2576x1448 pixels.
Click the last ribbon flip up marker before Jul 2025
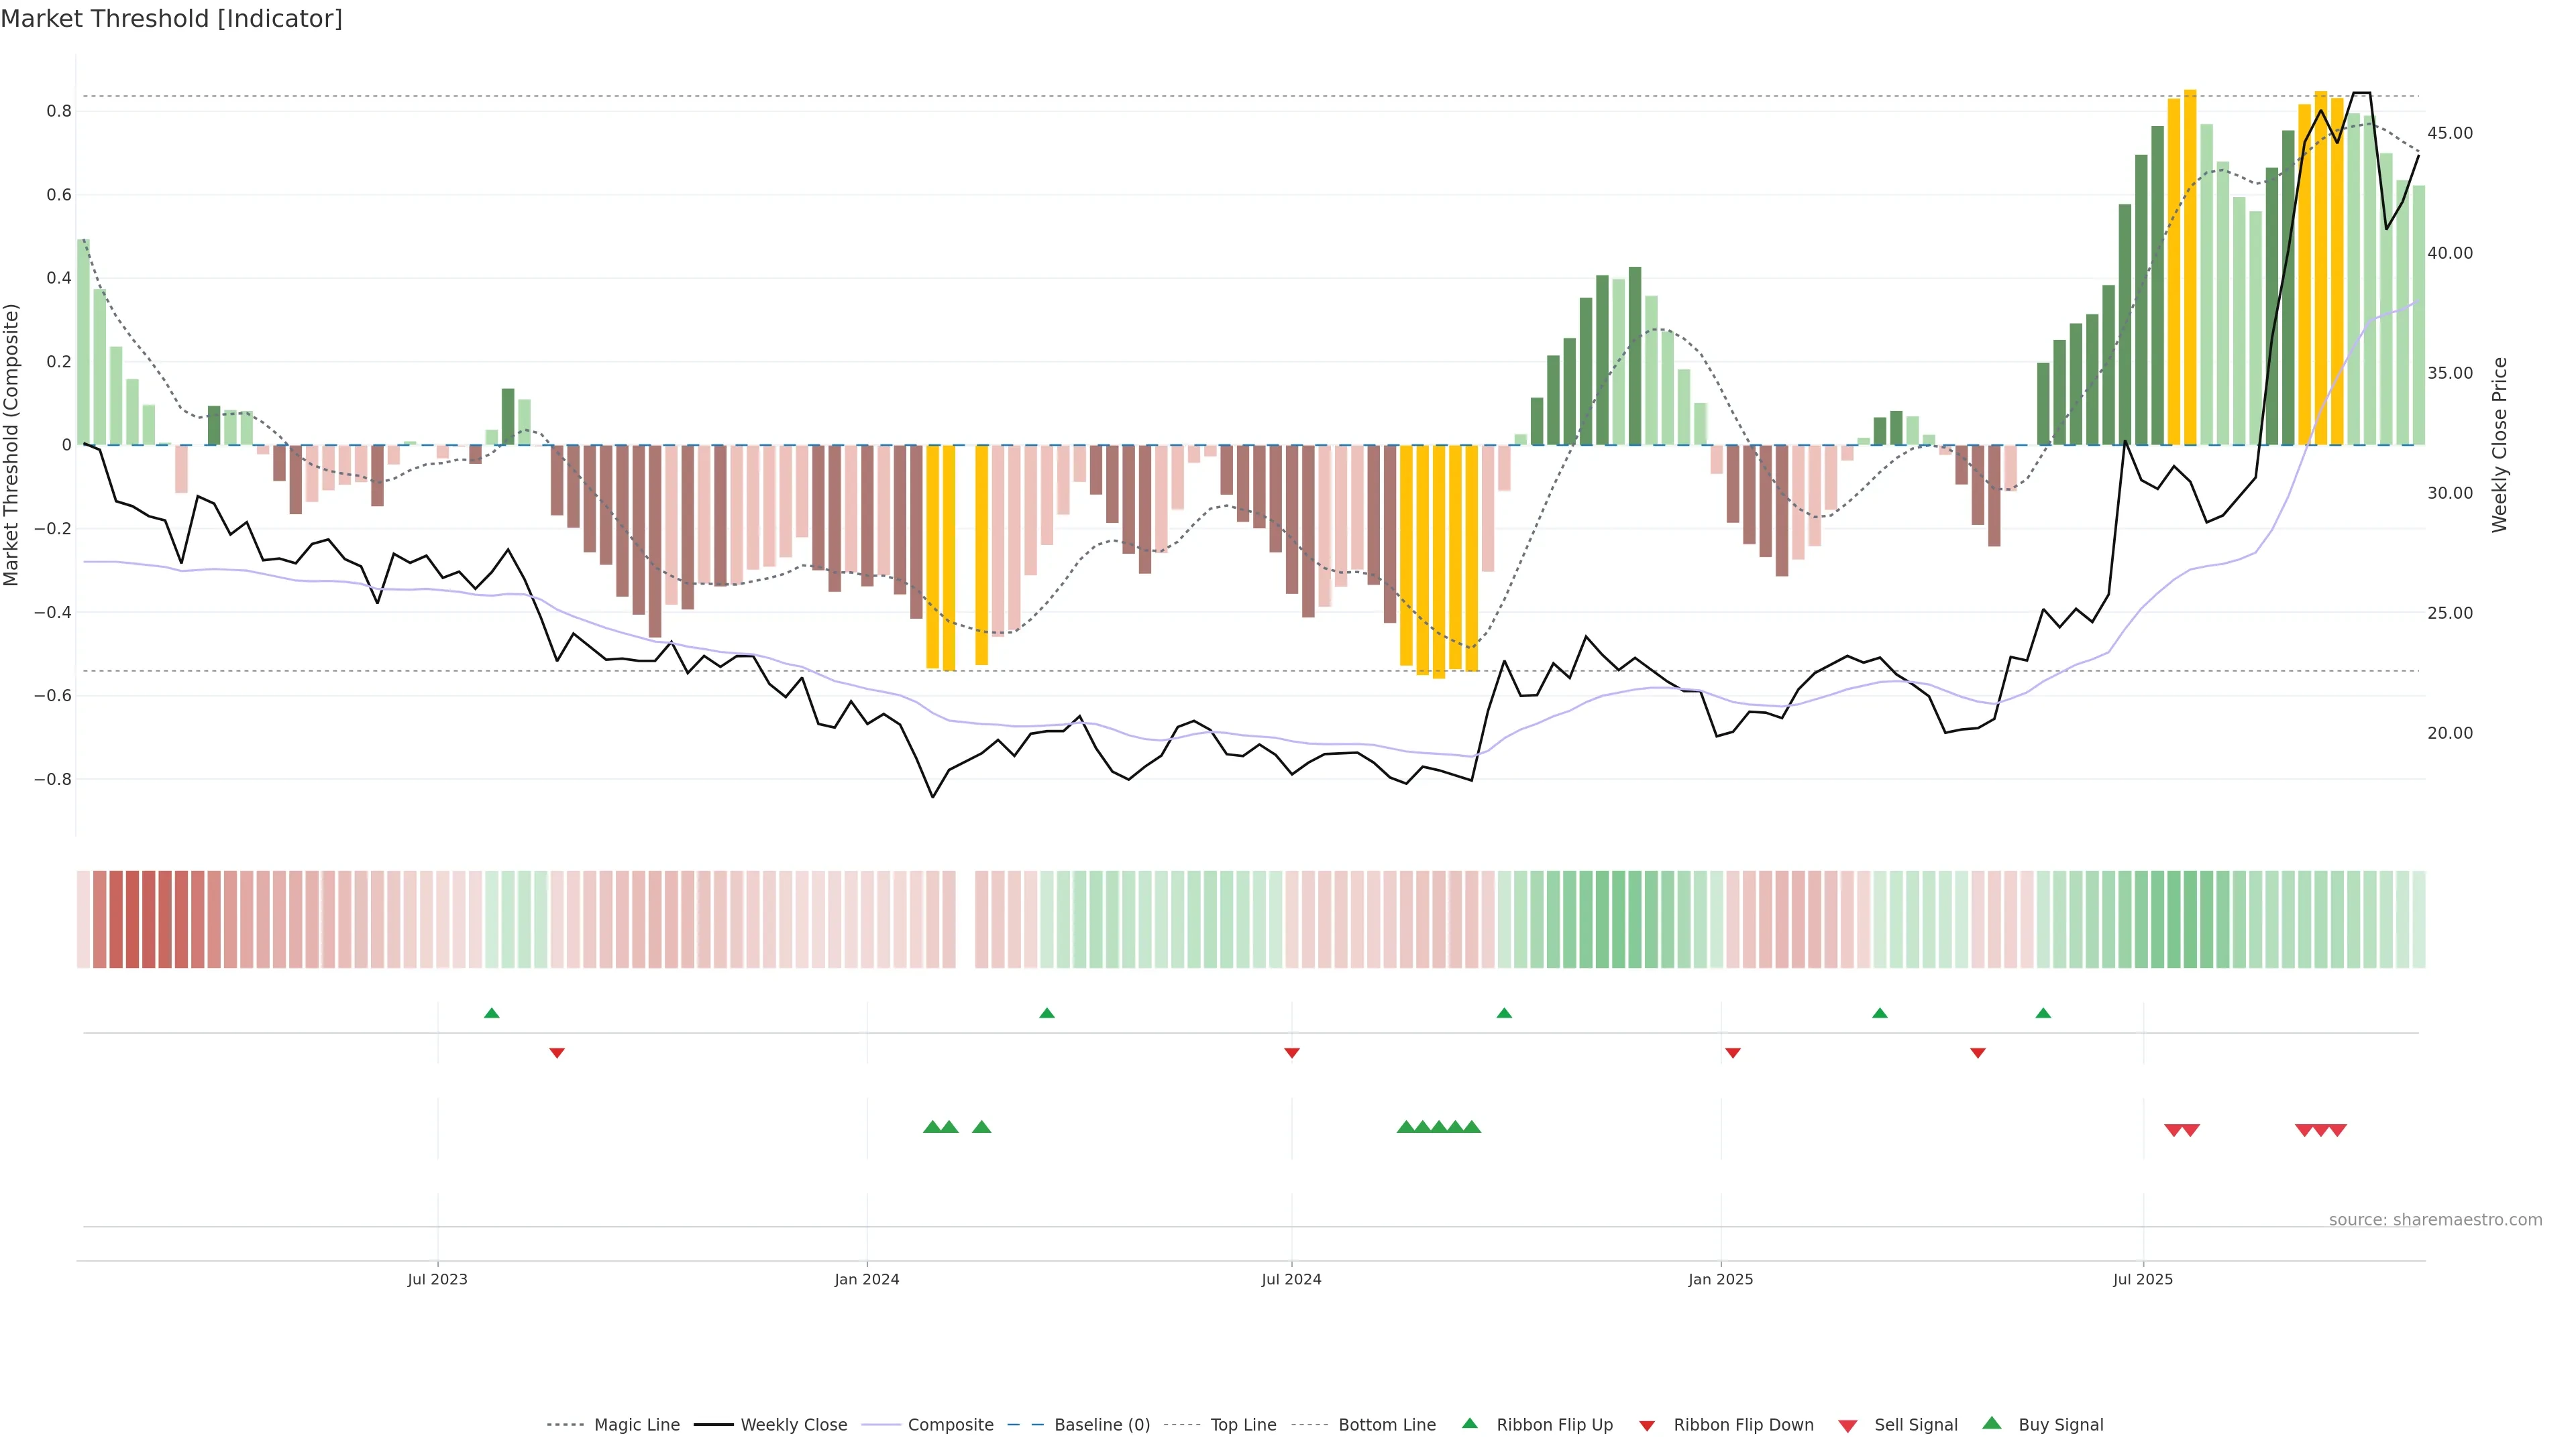point(2043,1014)
